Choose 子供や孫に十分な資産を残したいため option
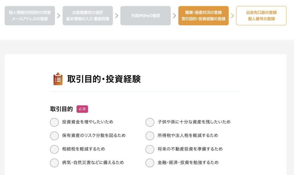294x175 pixels. [x=150, y=122]
